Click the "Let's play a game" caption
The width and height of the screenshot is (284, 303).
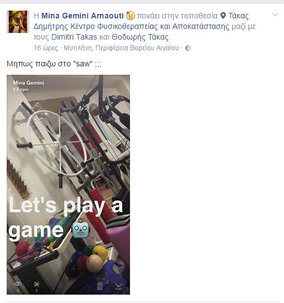[x=66, y=218]
